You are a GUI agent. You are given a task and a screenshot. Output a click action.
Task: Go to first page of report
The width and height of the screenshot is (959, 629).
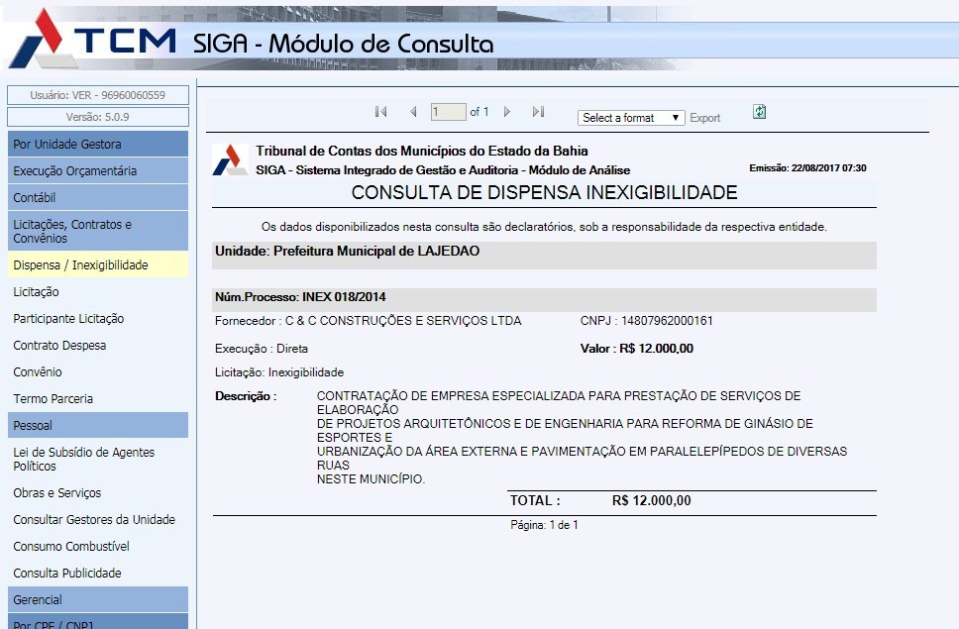[x=380, y=112]
